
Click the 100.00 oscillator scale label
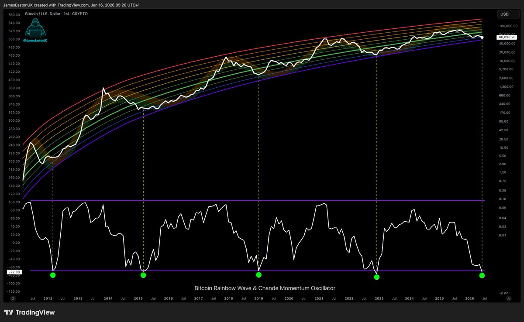click(x=14, y=202)
